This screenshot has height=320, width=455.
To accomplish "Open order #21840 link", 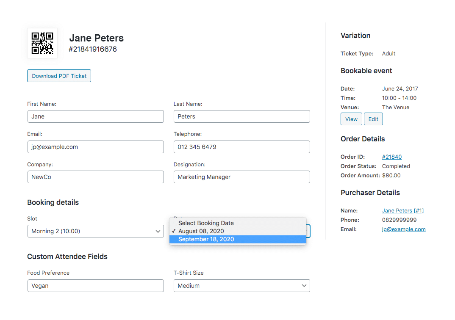I will [x=392, y=157].
